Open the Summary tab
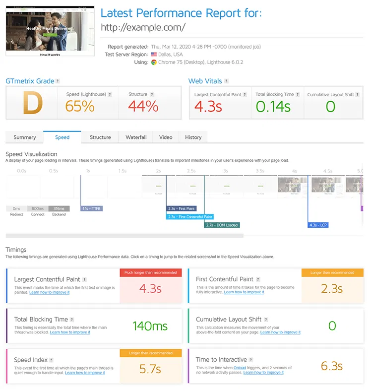Viewport: 369px width, 391px height. pos(25,137)
